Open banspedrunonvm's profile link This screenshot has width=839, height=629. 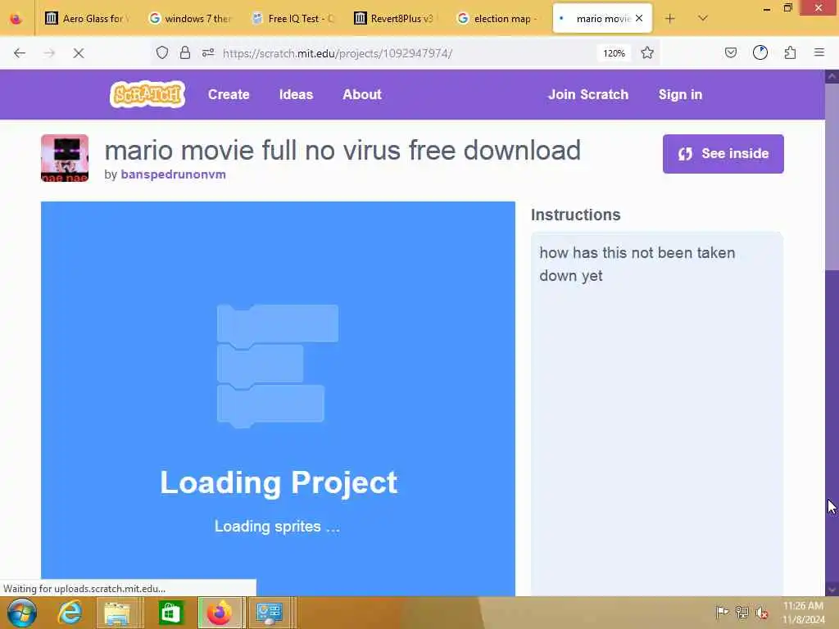coord(174,174)
